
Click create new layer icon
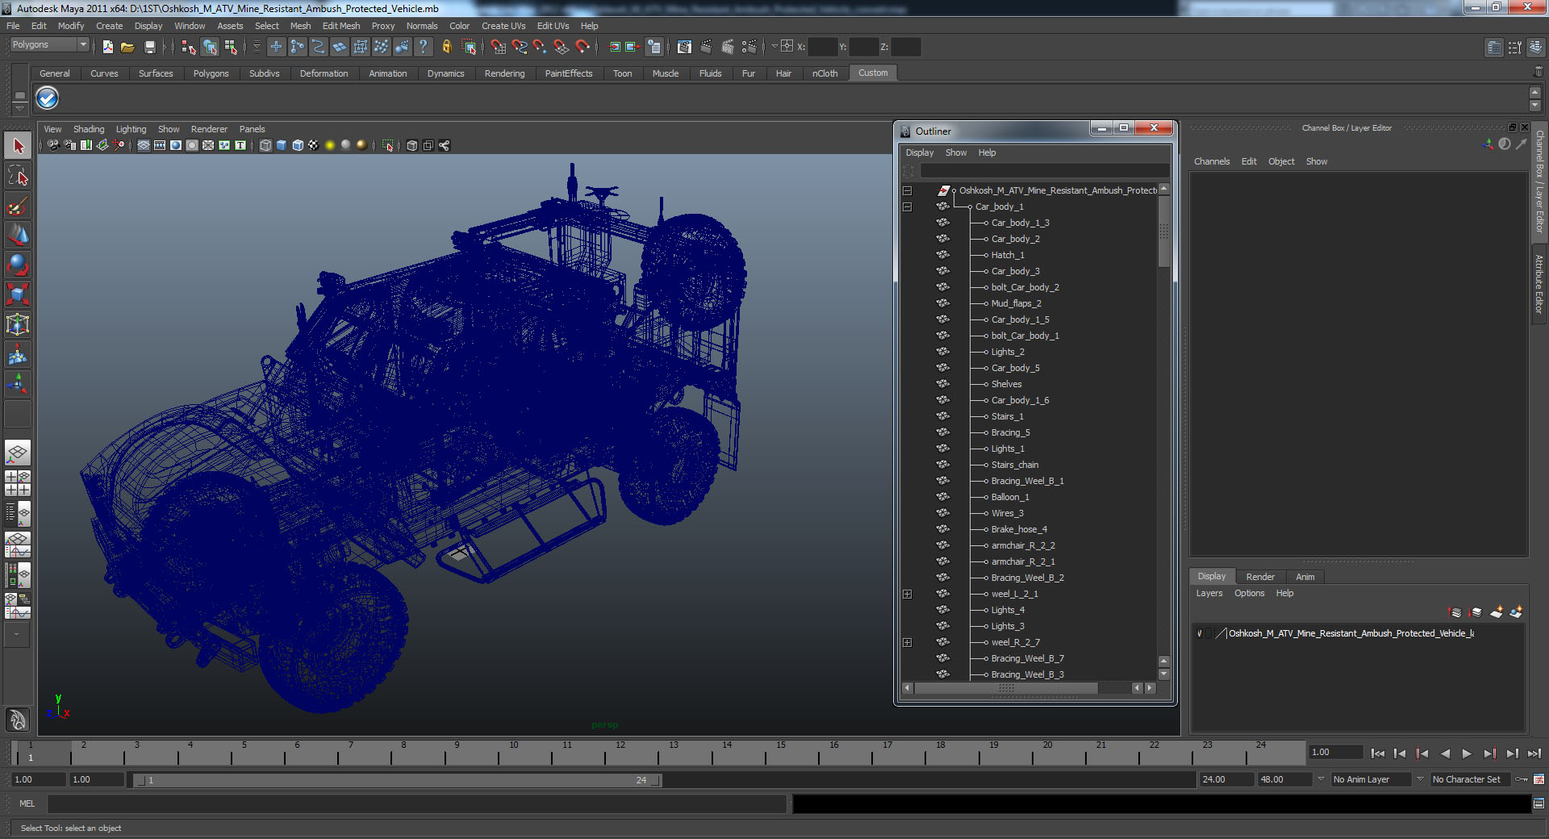click(x=1497, y=612)
